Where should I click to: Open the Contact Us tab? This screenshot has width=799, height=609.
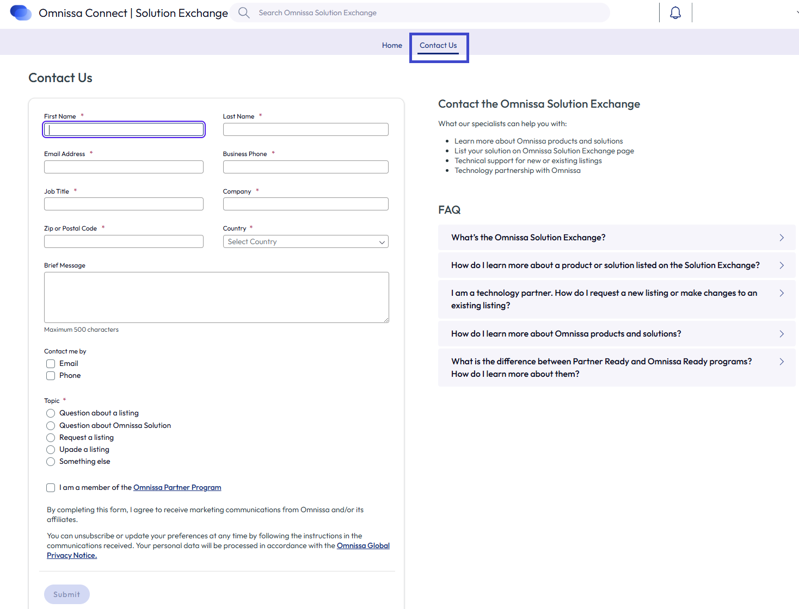[438, 45]
